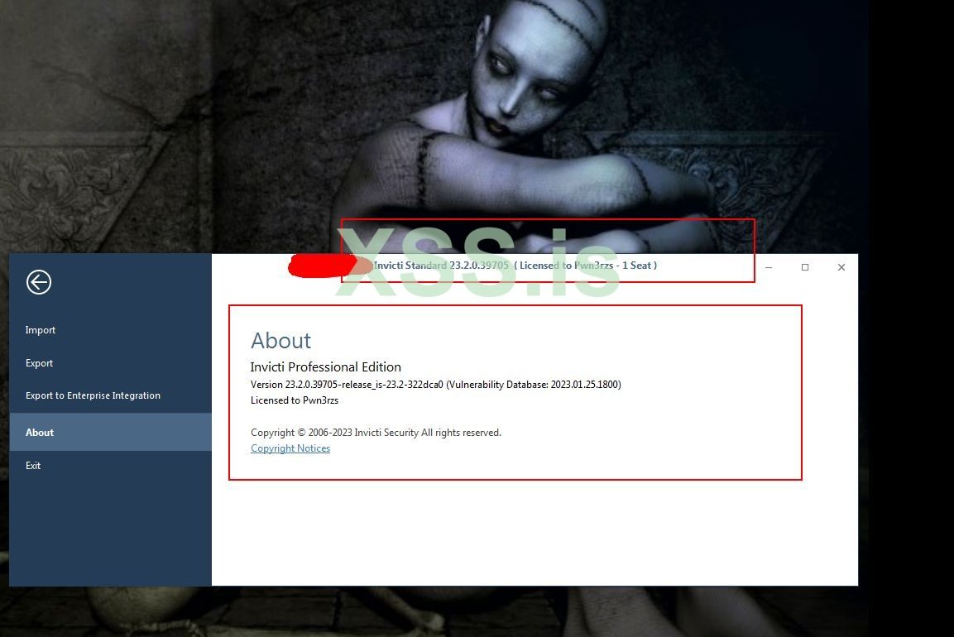Click the 'Licensed to Pwn3rzs' text in About panel
This screenshot has width=954, height=637.
pyautogui.click(x=295, y=400)
